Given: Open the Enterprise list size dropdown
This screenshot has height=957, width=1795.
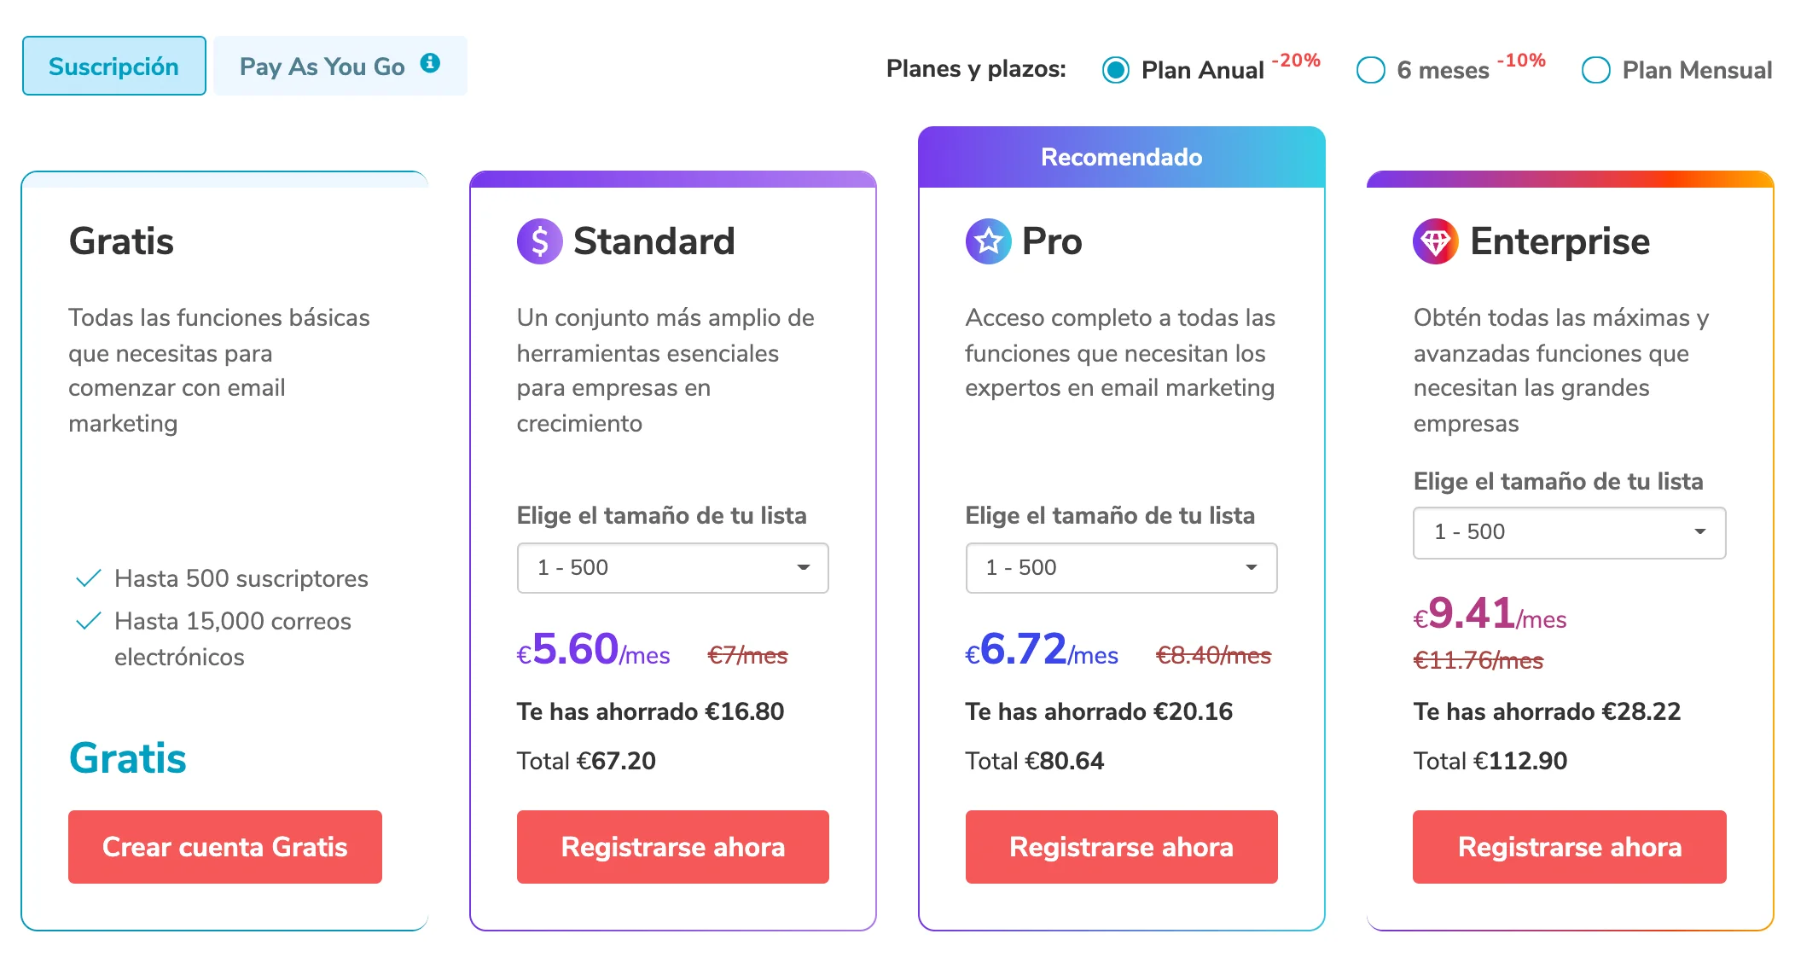Looking at the screenshot, I should point(1569,532).
